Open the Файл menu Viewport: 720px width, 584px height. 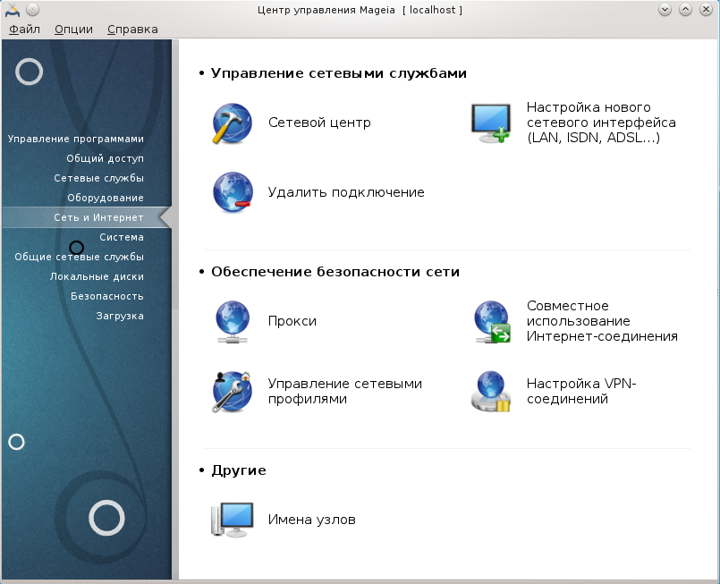pyautogui.click(x=24, y=30)
